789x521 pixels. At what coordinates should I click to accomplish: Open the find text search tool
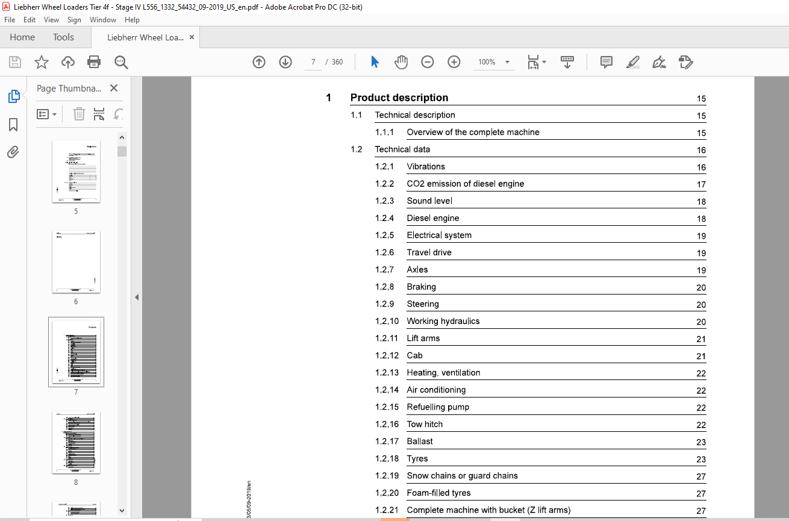[121, 62]
